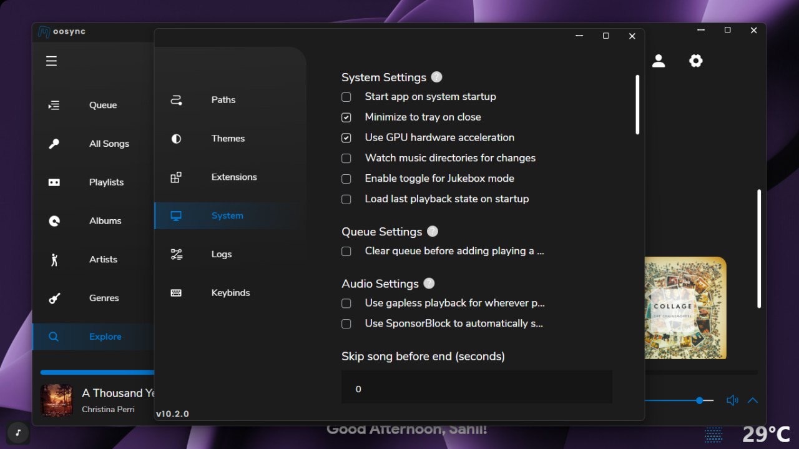This screenshot has width=799, height=449.
Task: Open Playlists from the sidebar
Action: point(106,182)
